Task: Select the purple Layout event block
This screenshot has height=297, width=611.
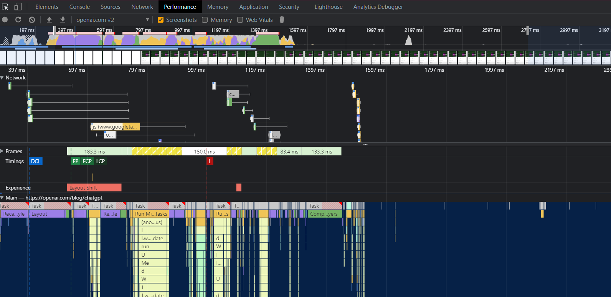Action: click(x=48, y=214)
